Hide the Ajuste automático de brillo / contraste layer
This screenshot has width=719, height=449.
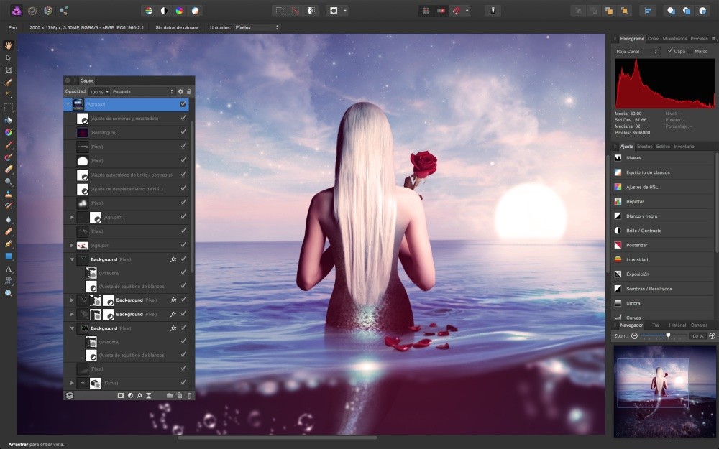click(183, 174)
